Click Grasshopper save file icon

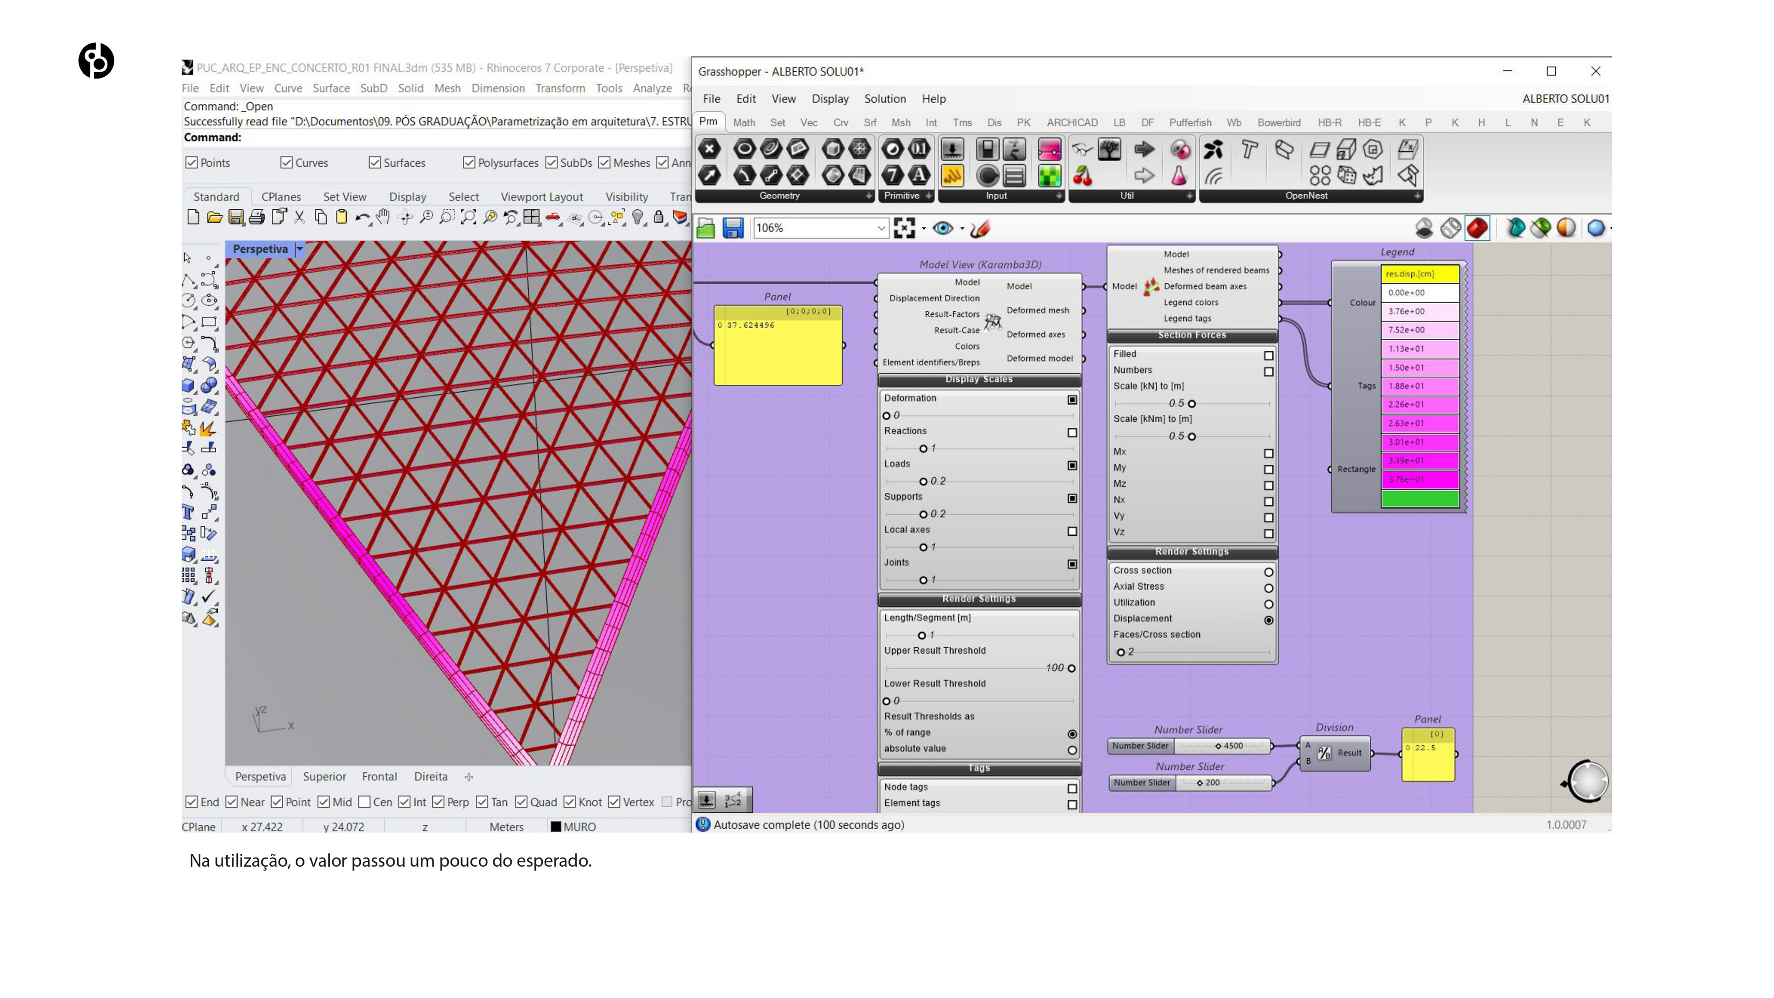point(733,228)
